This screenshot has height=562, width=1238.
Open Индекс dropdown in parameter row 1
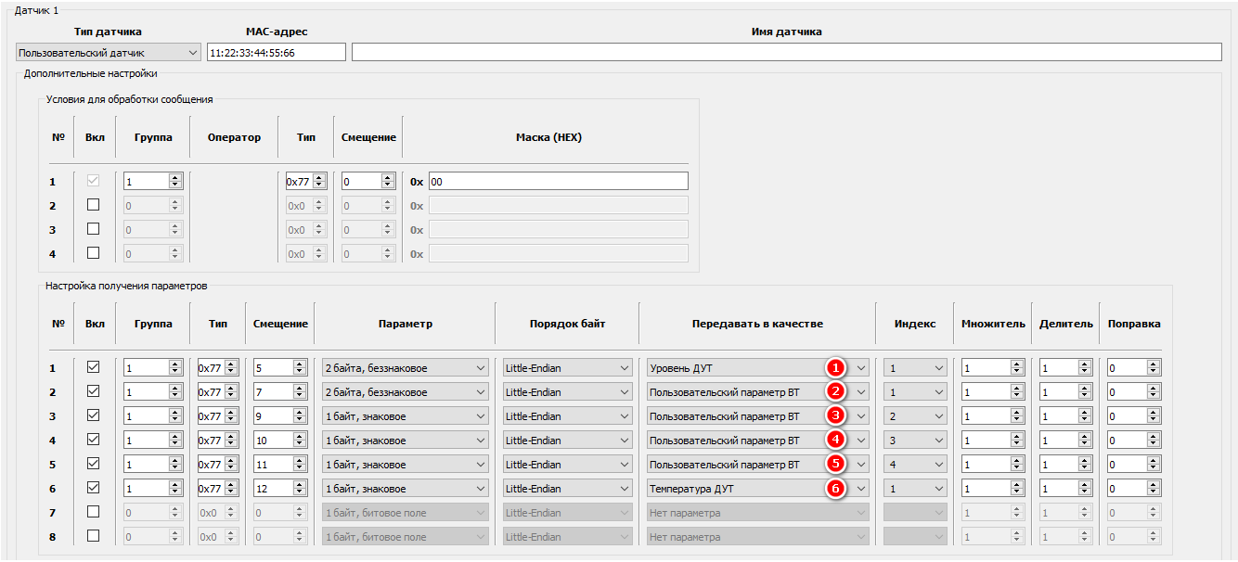[915, 368]
